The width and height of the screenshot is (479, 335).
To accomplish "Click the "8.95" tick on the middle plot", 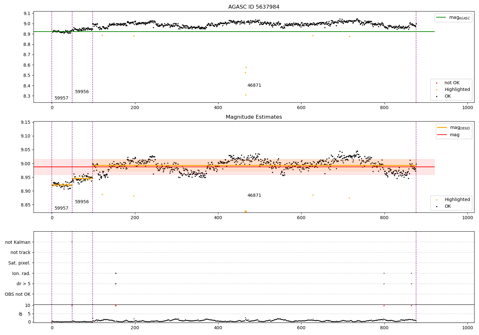I will click(x=26, y=177).
